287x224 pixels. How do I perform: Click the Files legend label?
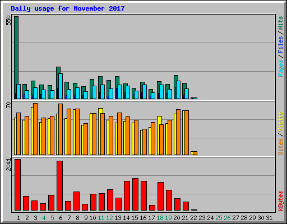coord(280,45)
